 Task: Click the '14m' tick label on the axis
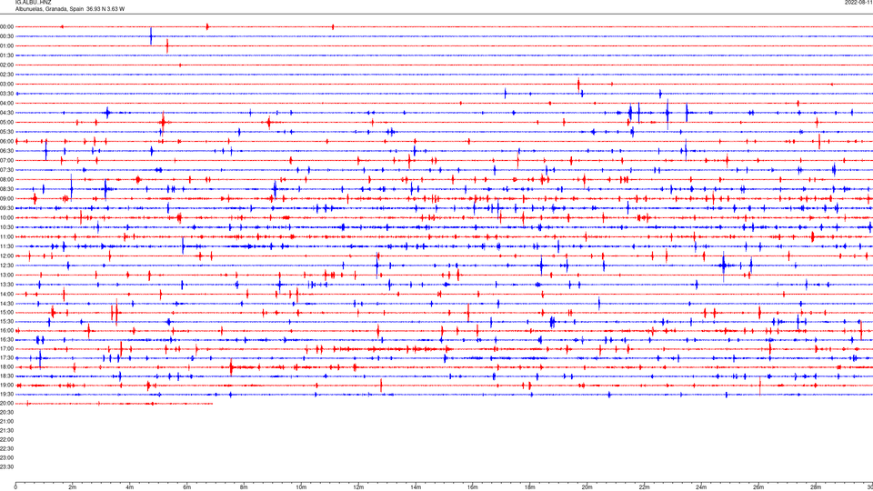416,487
